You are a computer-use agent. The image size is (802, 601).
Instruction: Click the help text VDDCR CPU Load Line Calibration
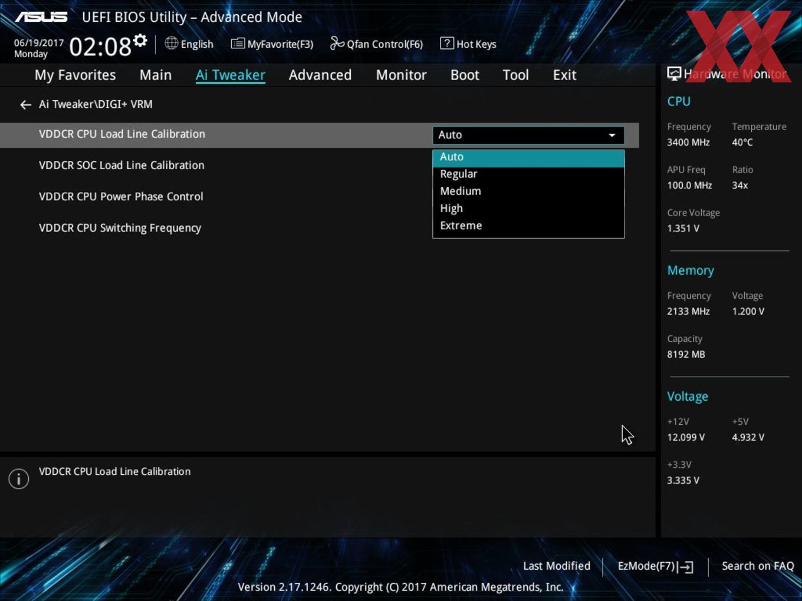114,472
